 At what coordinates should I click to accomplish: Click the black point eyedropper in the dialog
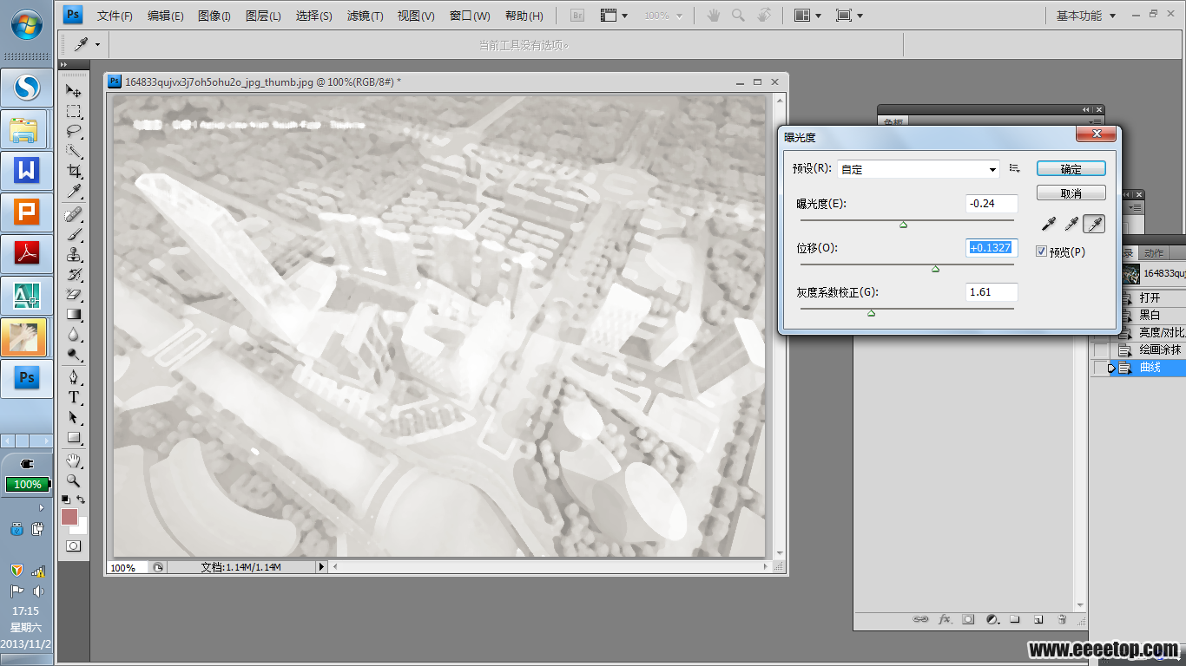tap(1049, 225)
